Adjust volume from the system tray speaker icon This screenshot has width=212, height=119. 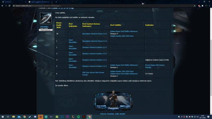pyautogui.click(x=197, y=117)
